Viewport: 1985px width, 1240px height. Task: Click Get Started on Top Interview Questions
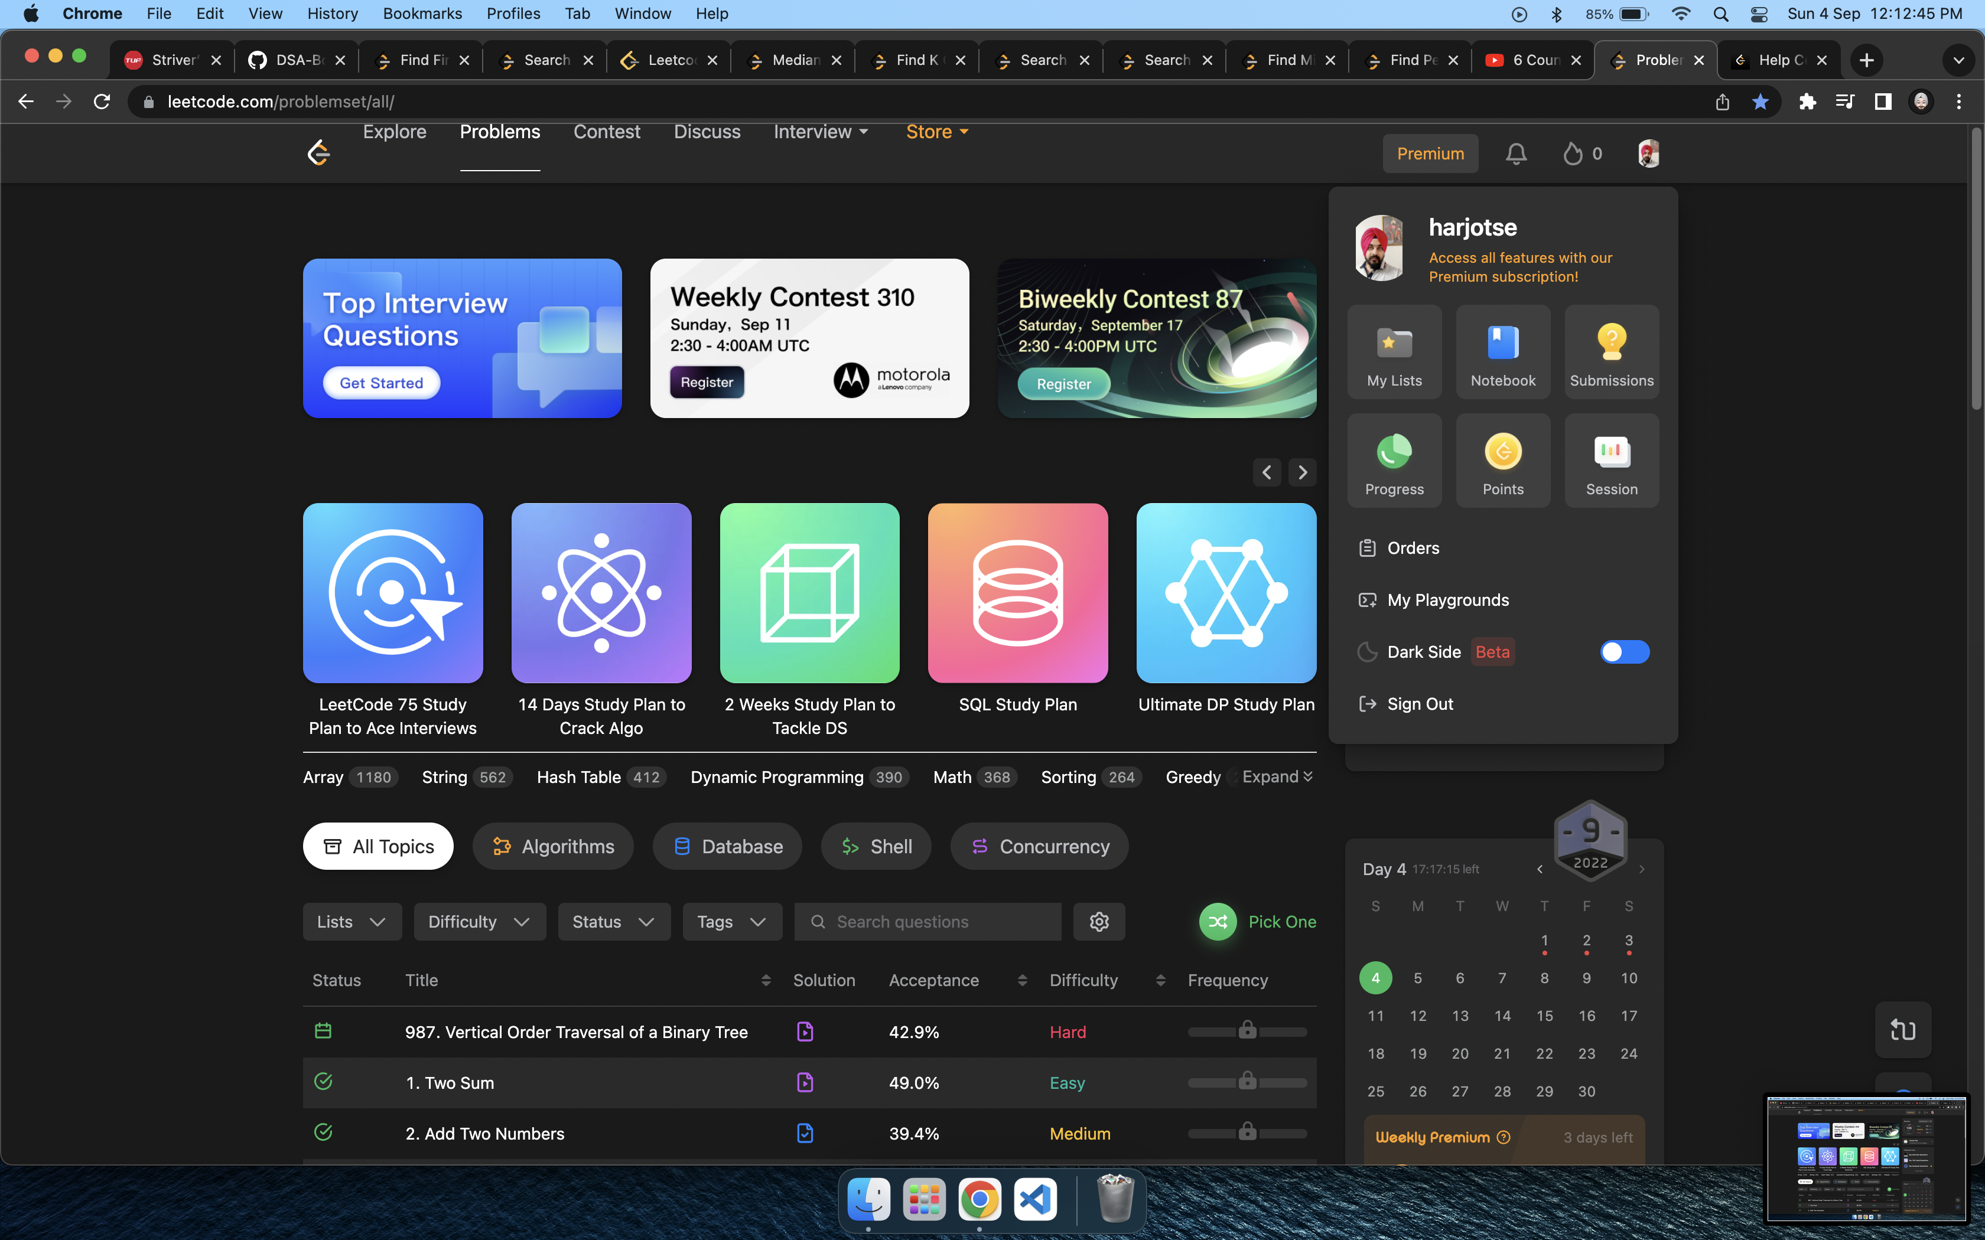(x=382, y=383)
